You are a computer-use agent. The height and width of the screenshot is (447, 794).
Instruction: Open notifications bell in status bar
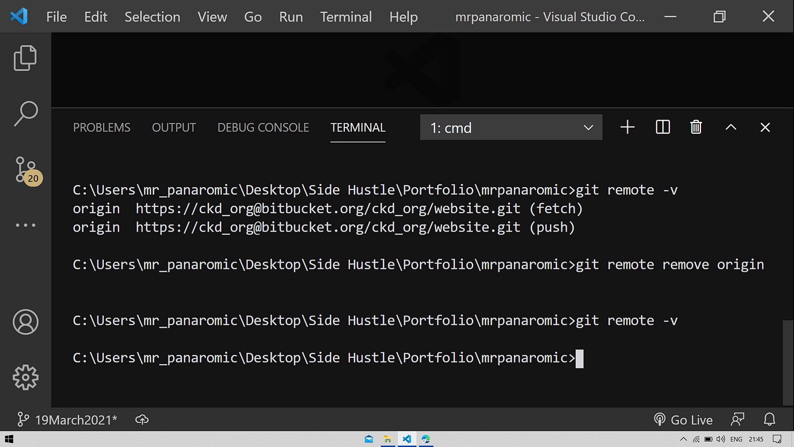(770, 420)
